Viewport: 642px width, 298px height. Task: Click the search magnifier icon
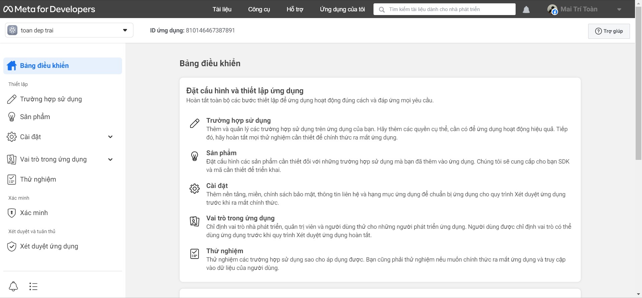[x=382, y=9]
